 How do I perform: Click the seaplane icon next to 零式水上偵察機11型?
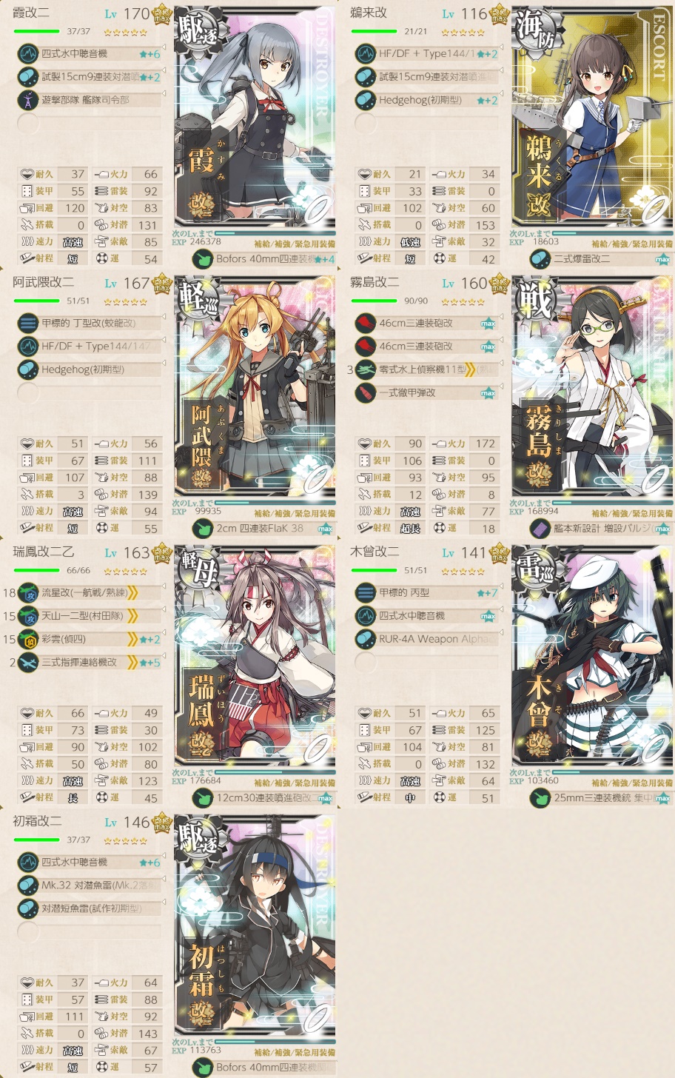coord(366,369)
